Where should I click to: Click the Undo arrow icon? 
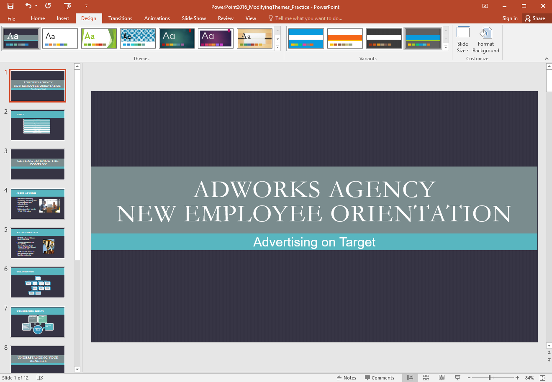(28, 6)
